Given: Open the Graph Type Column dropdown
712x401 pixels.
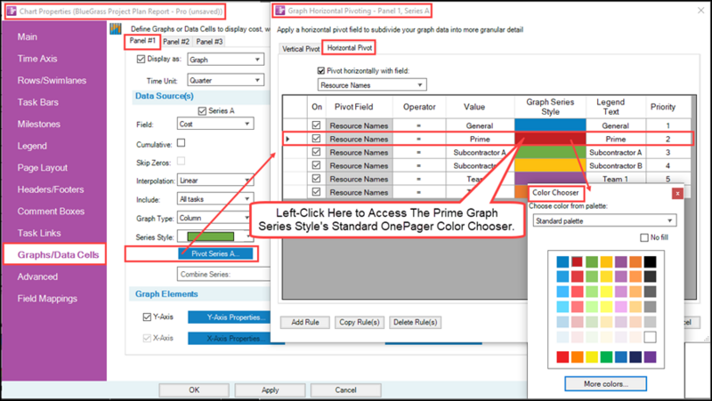Looking at the screenshot, I should (215, 218).
